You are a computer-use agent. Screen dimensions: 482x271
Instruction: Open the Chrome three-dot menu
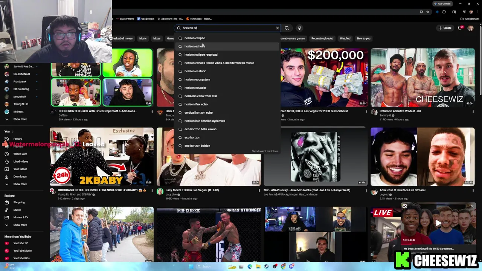[x=478, y=12]
